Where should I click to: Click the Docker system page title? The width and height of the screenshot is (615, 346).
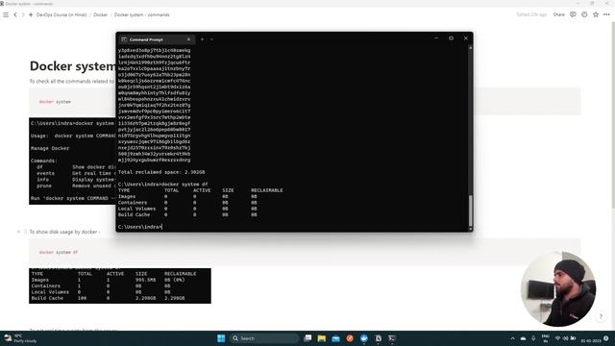tap(73, 66)
